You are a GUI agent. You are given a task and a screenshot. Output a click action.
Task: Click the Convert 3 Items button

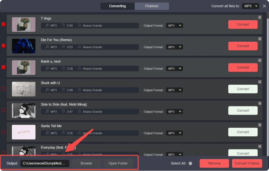point(247,164)
